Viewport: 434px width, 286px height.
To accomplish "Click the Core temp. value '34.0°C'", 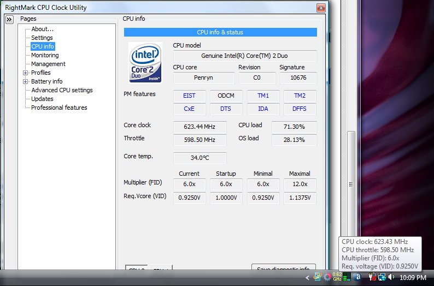I will click(x=200, y=158).
